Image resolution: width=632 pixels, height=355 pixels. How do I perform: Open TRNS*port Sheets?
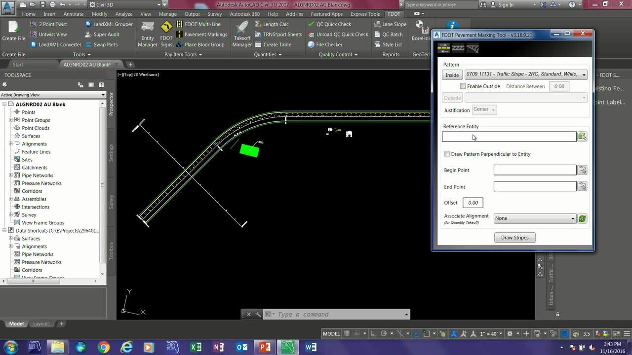tap(278, 35)
